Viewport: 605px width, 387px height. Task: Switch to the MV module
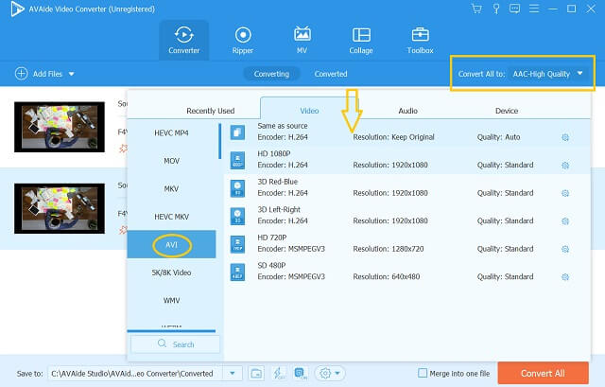click(x=302, y=40)
